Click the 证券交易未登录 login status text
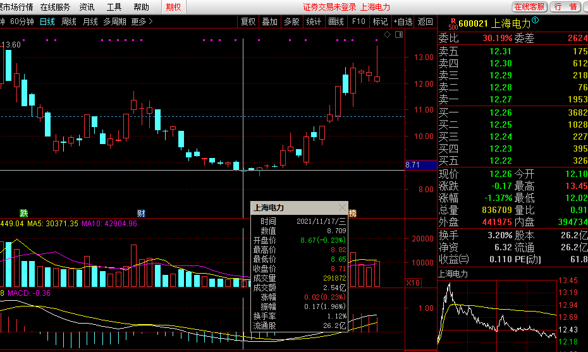 tap(329, 7)
